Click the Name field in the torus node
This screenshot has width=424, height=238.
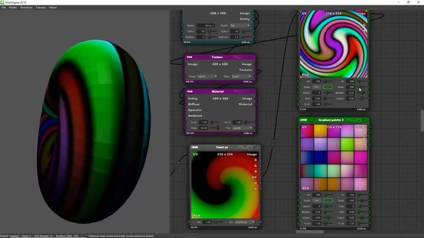pos(205,25)
